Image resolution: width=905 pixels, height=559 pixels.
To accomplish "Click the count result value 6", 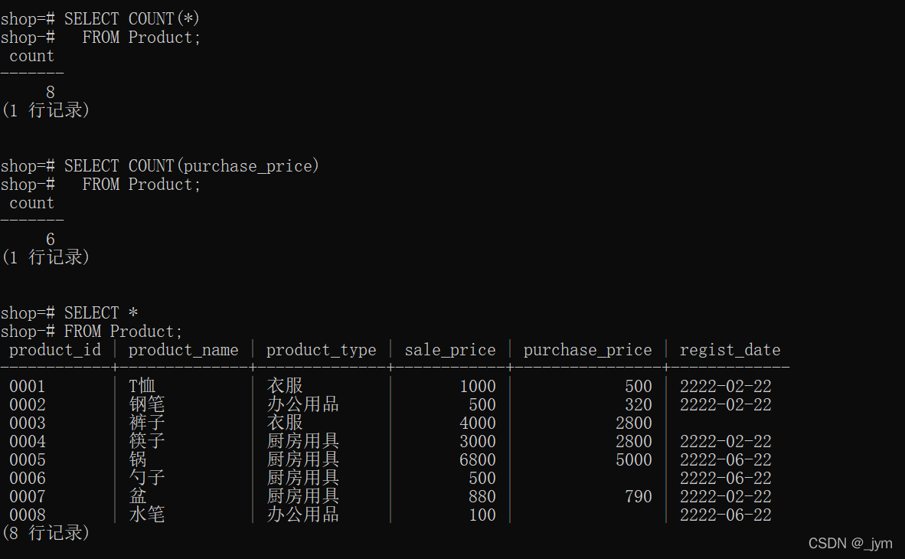I will [51, 239].
